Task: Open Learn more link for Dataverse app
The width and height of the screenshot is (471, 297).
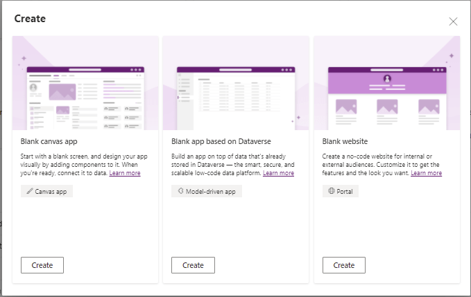Action: click(x=278, y=173)
